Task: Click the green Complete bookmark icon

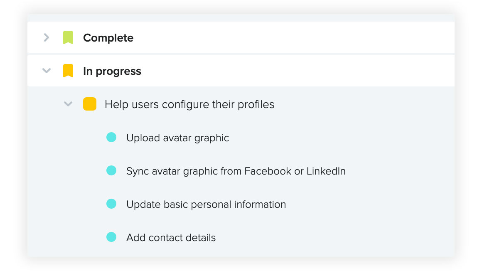Action: 68,37
